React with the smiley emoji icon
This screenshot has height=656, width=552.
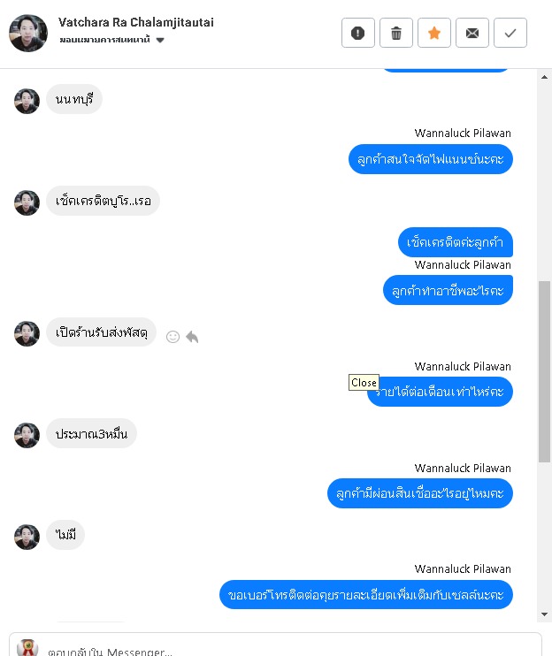pyautogui.click(x=172, y=337)
